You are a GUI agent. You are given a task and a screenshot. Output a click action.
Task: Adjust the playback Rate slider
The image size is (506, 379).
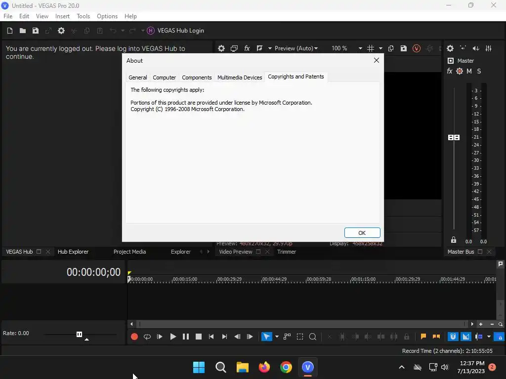[x=80, y=334]
